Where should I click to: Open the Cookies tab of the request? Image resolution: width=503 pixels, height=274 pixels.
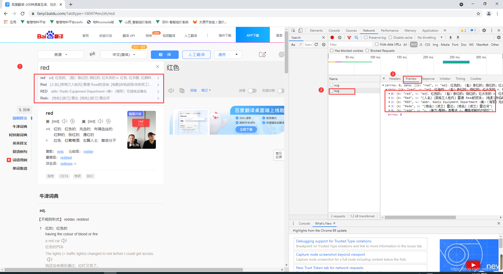(475, 79)
